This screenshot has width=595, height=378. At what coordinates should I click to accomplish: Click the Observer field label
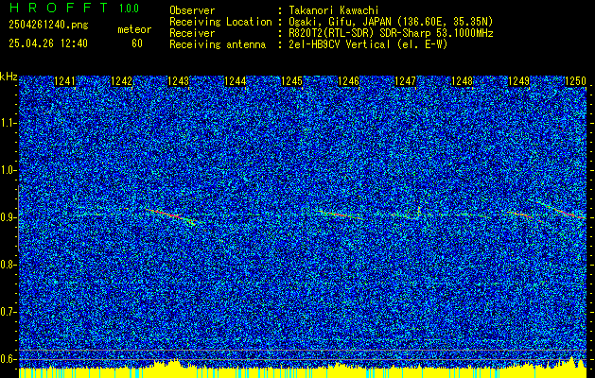point(192,10)
